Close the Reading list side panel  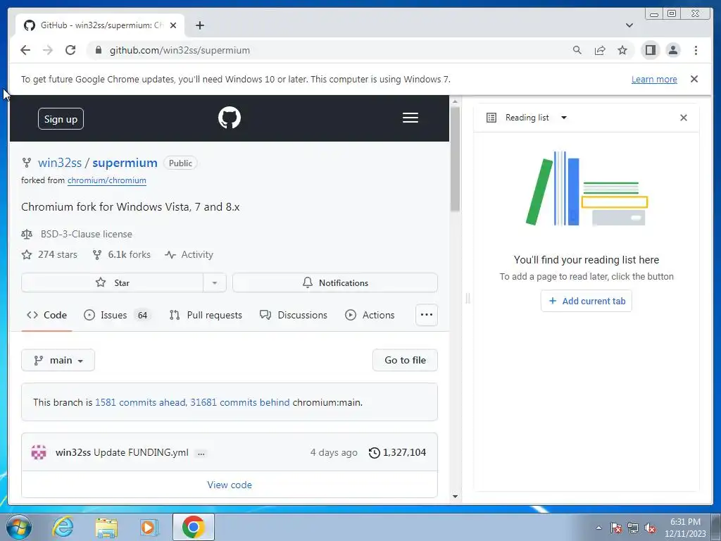[x=684, y=118]
